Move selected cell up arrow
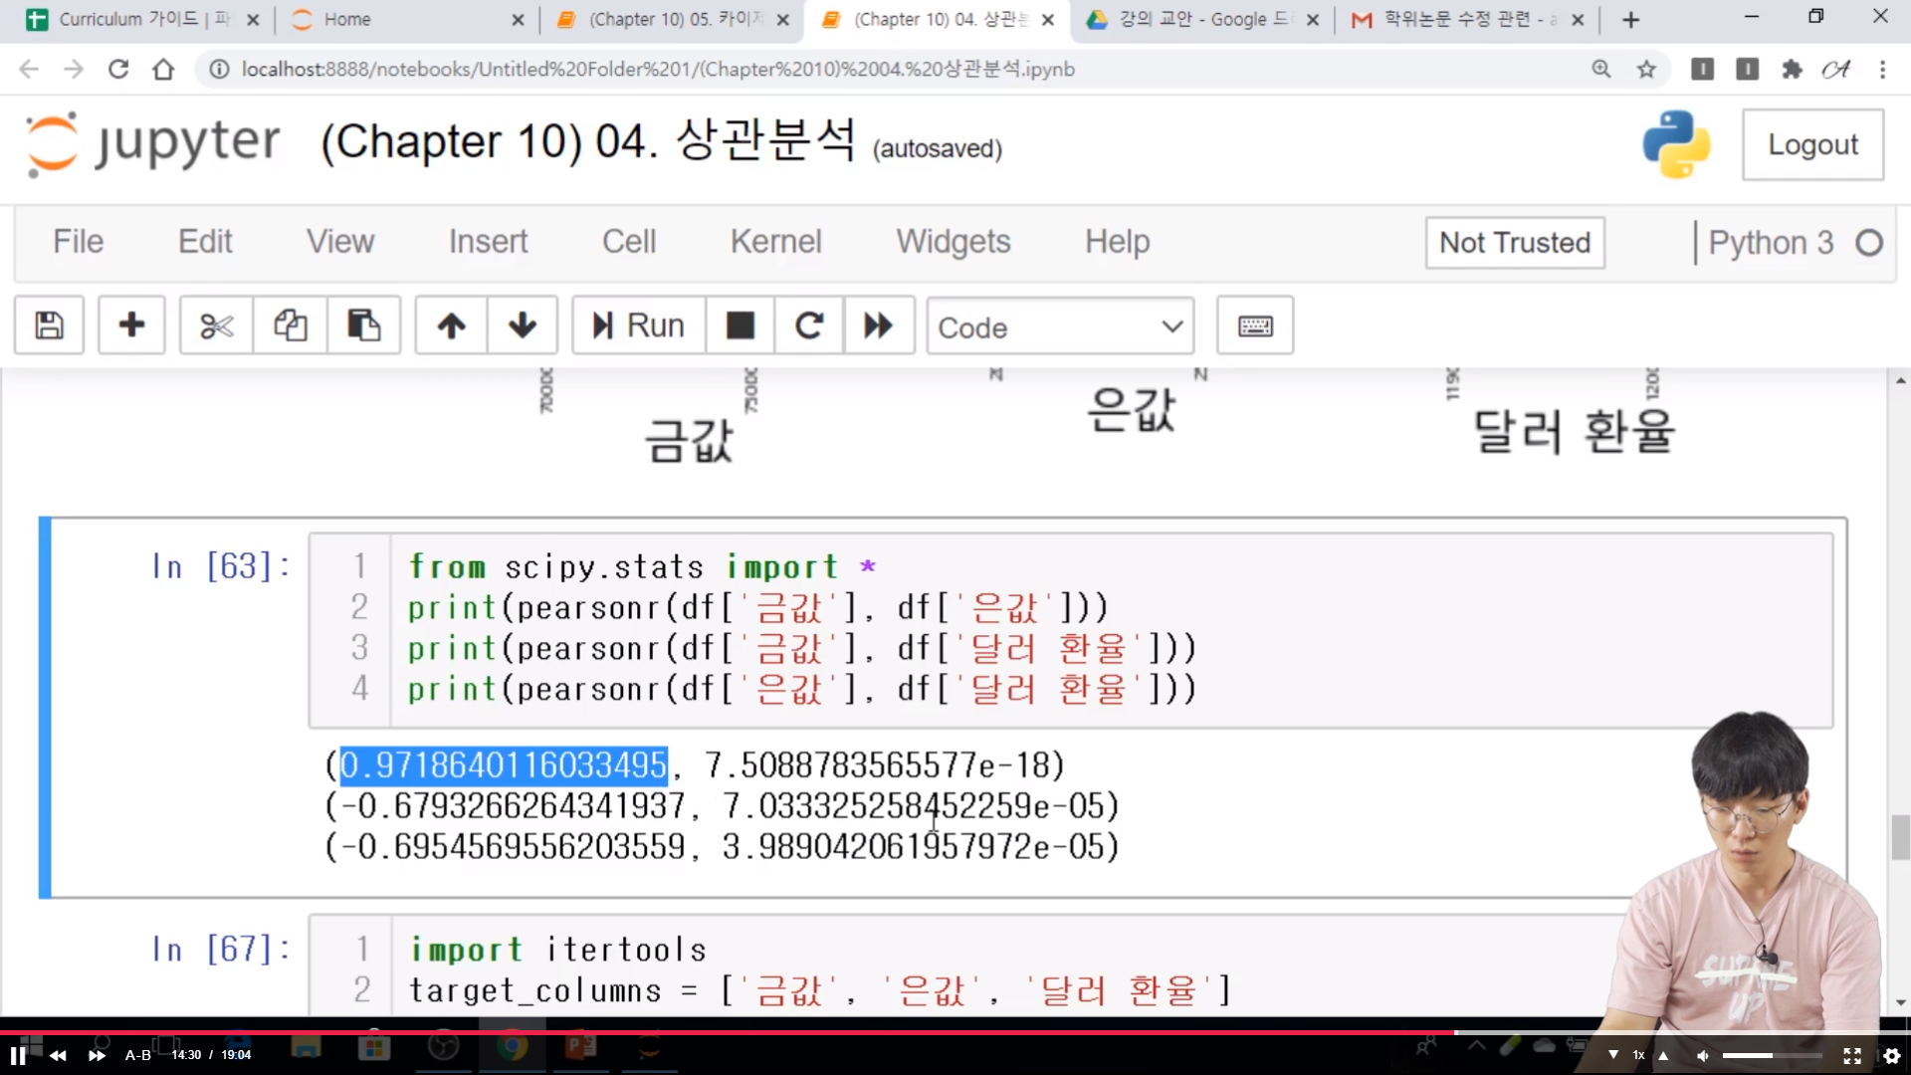The height and width of the screenshot is (1075, 1911). [451, 325]
